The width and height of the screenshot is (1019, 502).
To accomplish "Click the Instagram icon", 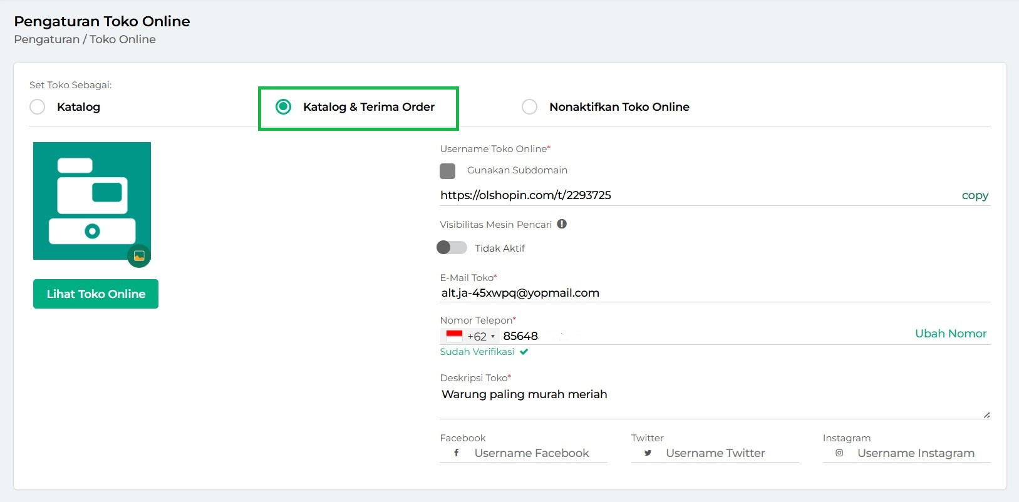I will click(839, 453).
